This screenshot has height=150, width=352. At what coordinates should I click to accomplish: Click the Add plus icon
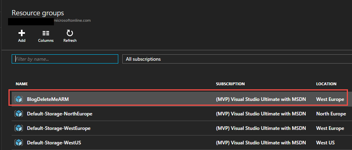click(22, 33)
